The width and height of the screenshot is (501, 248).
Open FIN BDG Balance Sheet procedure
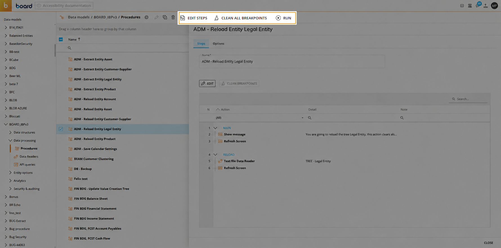[91, 199]
